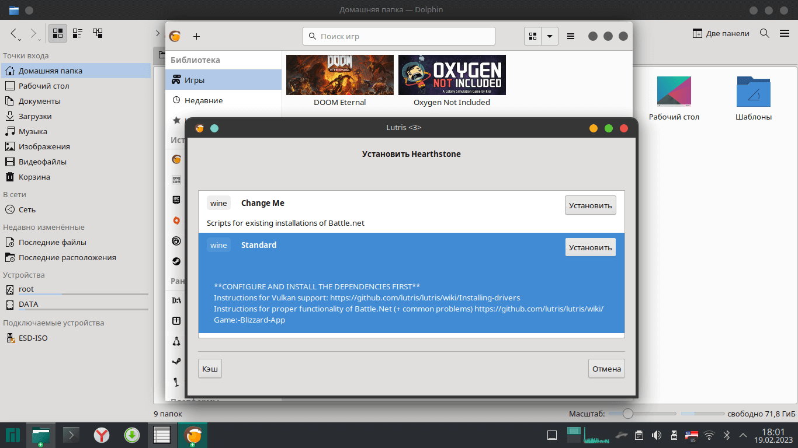Image resolution: width=798 pixels, height=448 pixels.
Task: Select Игры in Lutris library
Action: tap(224, 80)
